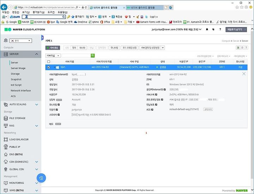Expand the MONITORING section

[x=37, y=183]
